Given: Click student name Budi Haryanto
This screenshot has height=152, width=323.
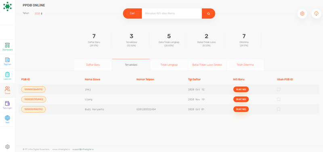Looking at the screenshot, I should coord(94,109).
